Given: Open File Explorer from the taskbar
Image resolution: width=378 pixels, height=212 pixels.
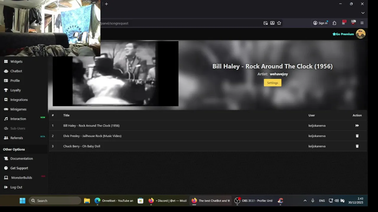Looking at the screenshot, I should point(87,201).
